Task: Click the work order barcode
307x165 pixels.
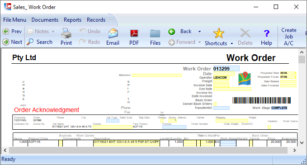Action: coord(262,100)
